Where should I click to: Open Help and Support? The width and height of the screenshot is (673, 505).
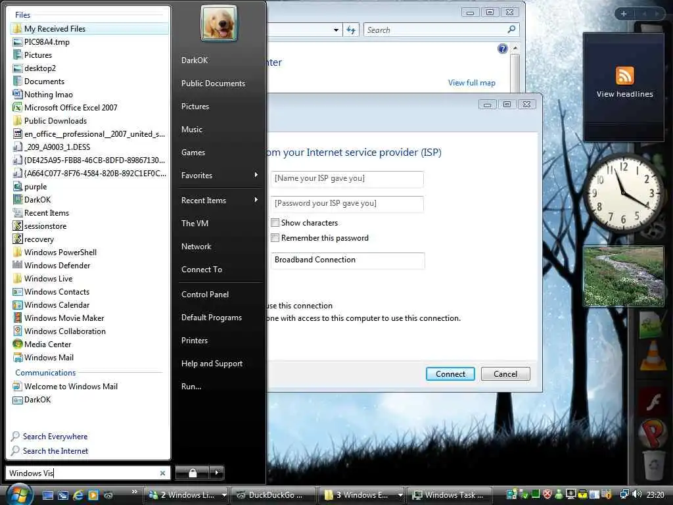click(212, 363)
